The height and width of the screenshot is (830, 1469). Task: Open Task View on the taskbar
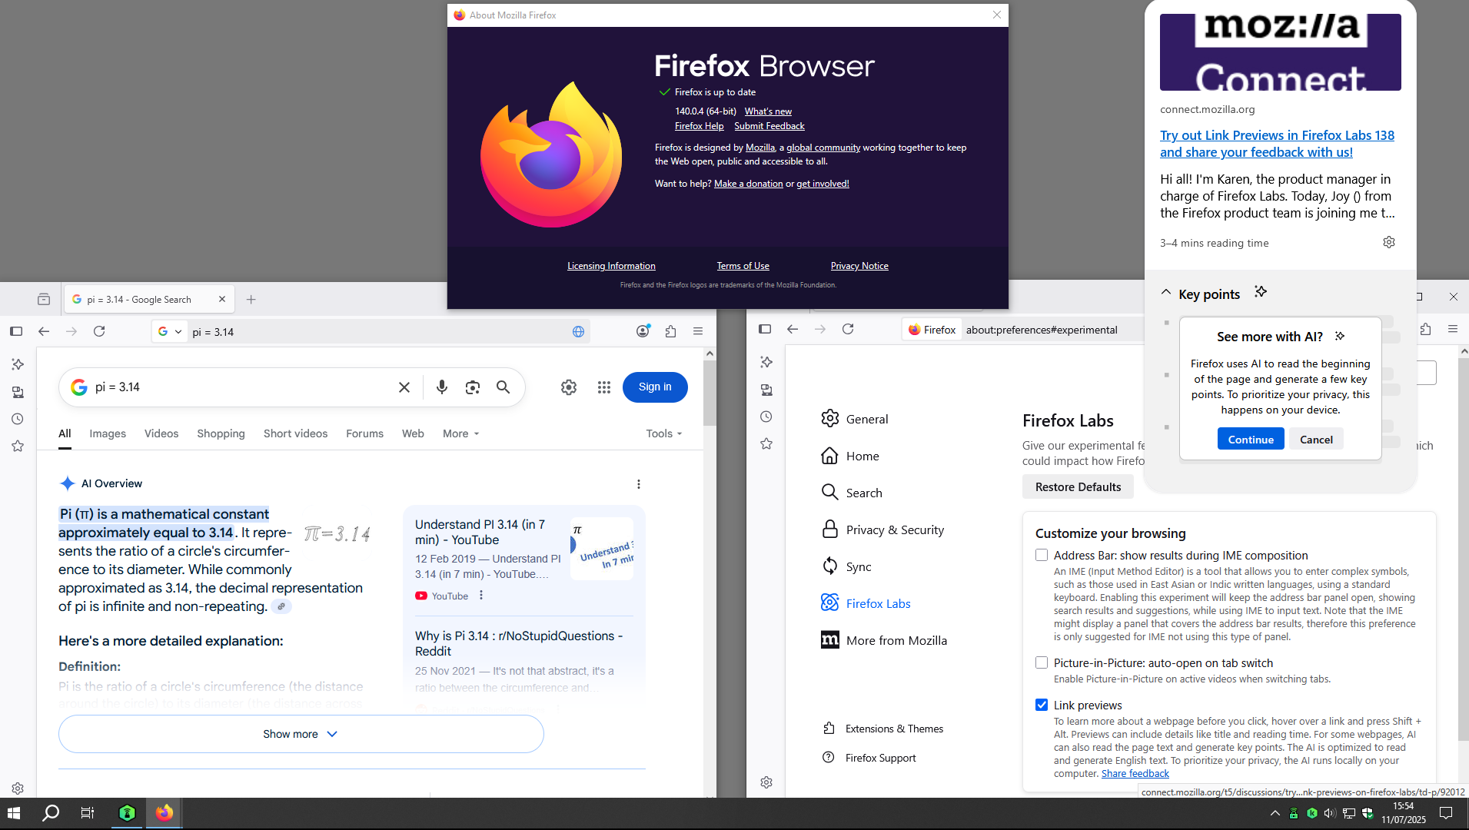tap(88, 813)
